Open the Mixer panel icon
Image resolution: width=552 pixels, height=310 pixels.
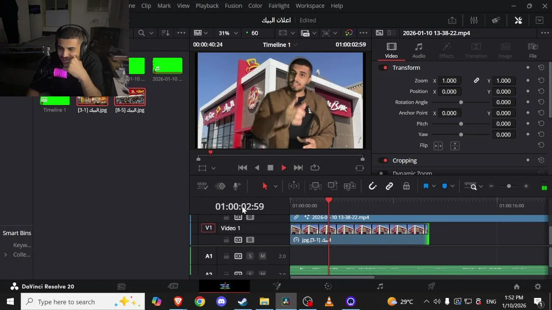(474, 20)
